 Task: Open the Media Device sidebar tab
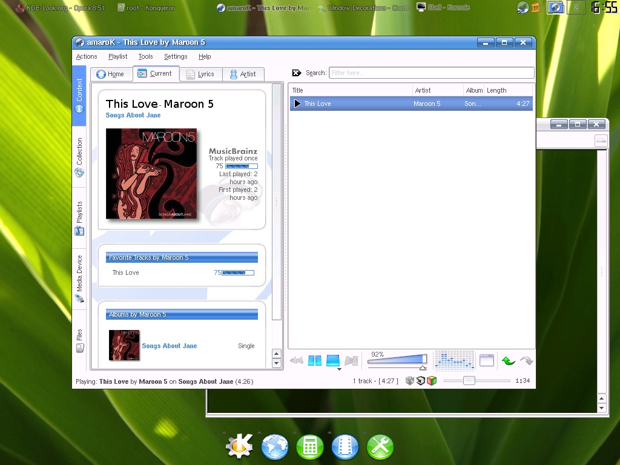point(79,279)
